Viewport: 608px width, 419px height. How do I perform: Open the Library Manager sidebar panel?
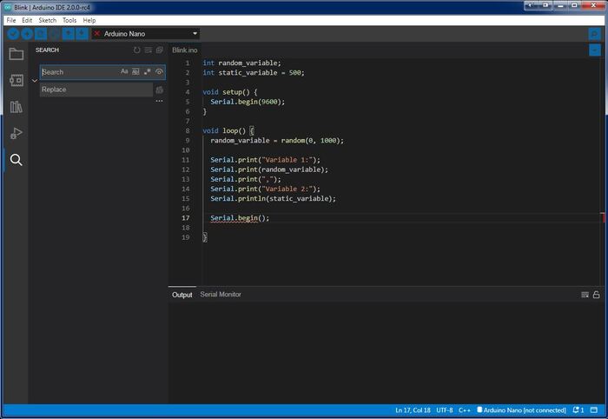click(16, 107)
